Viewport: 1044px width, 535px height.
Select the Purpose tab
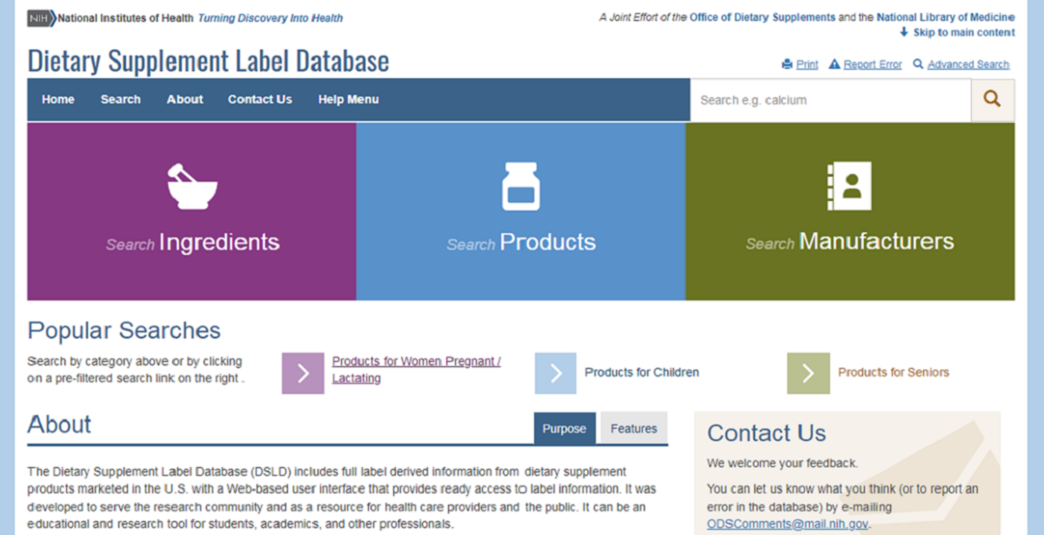pyautogui.click(x=565, y=429)
